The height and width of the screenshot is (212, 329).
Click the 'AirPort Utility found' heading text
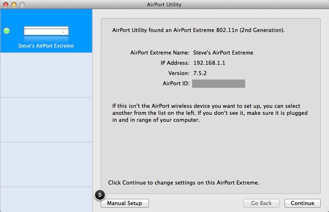tap(199, 30)
